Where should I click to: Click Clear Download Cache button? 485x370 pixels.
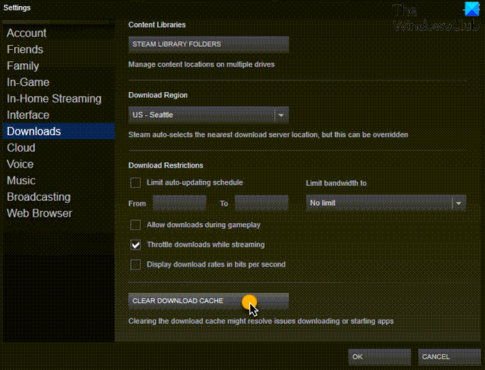pyautogui.click(x=209, y=301)
